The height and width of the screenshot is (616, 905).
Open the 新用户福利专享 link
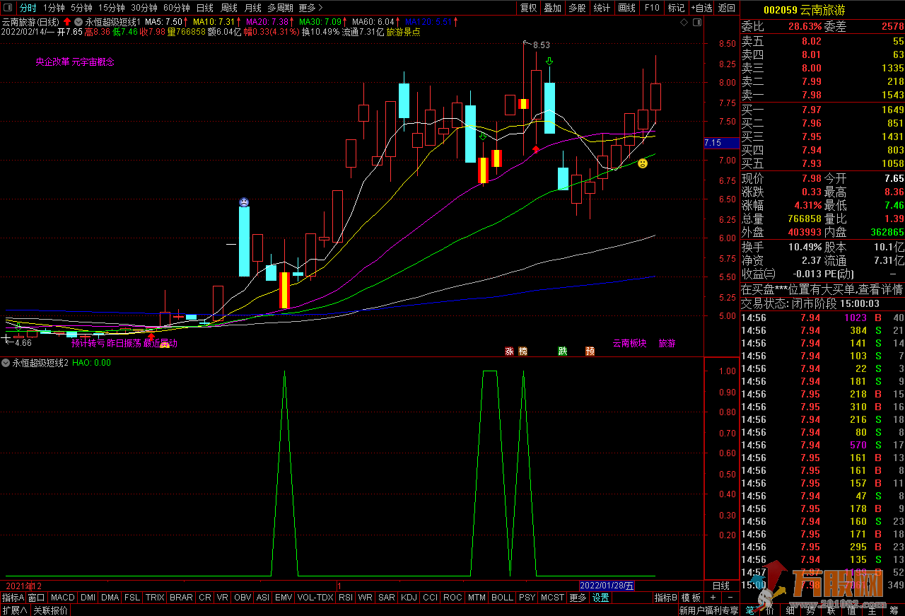tap(708, 610)
